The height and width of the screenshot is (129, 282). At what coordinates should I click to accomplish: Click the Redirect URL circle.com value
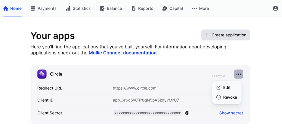[x=135, y=88]
